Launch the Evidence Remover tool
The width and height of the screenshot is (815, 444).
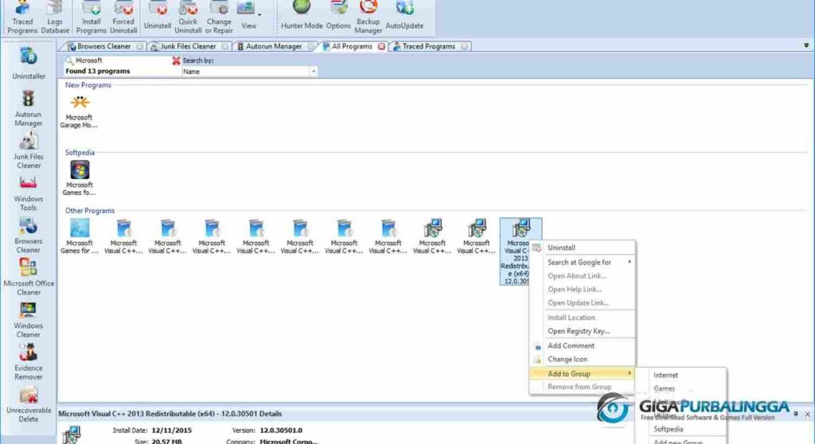(29, 362)
